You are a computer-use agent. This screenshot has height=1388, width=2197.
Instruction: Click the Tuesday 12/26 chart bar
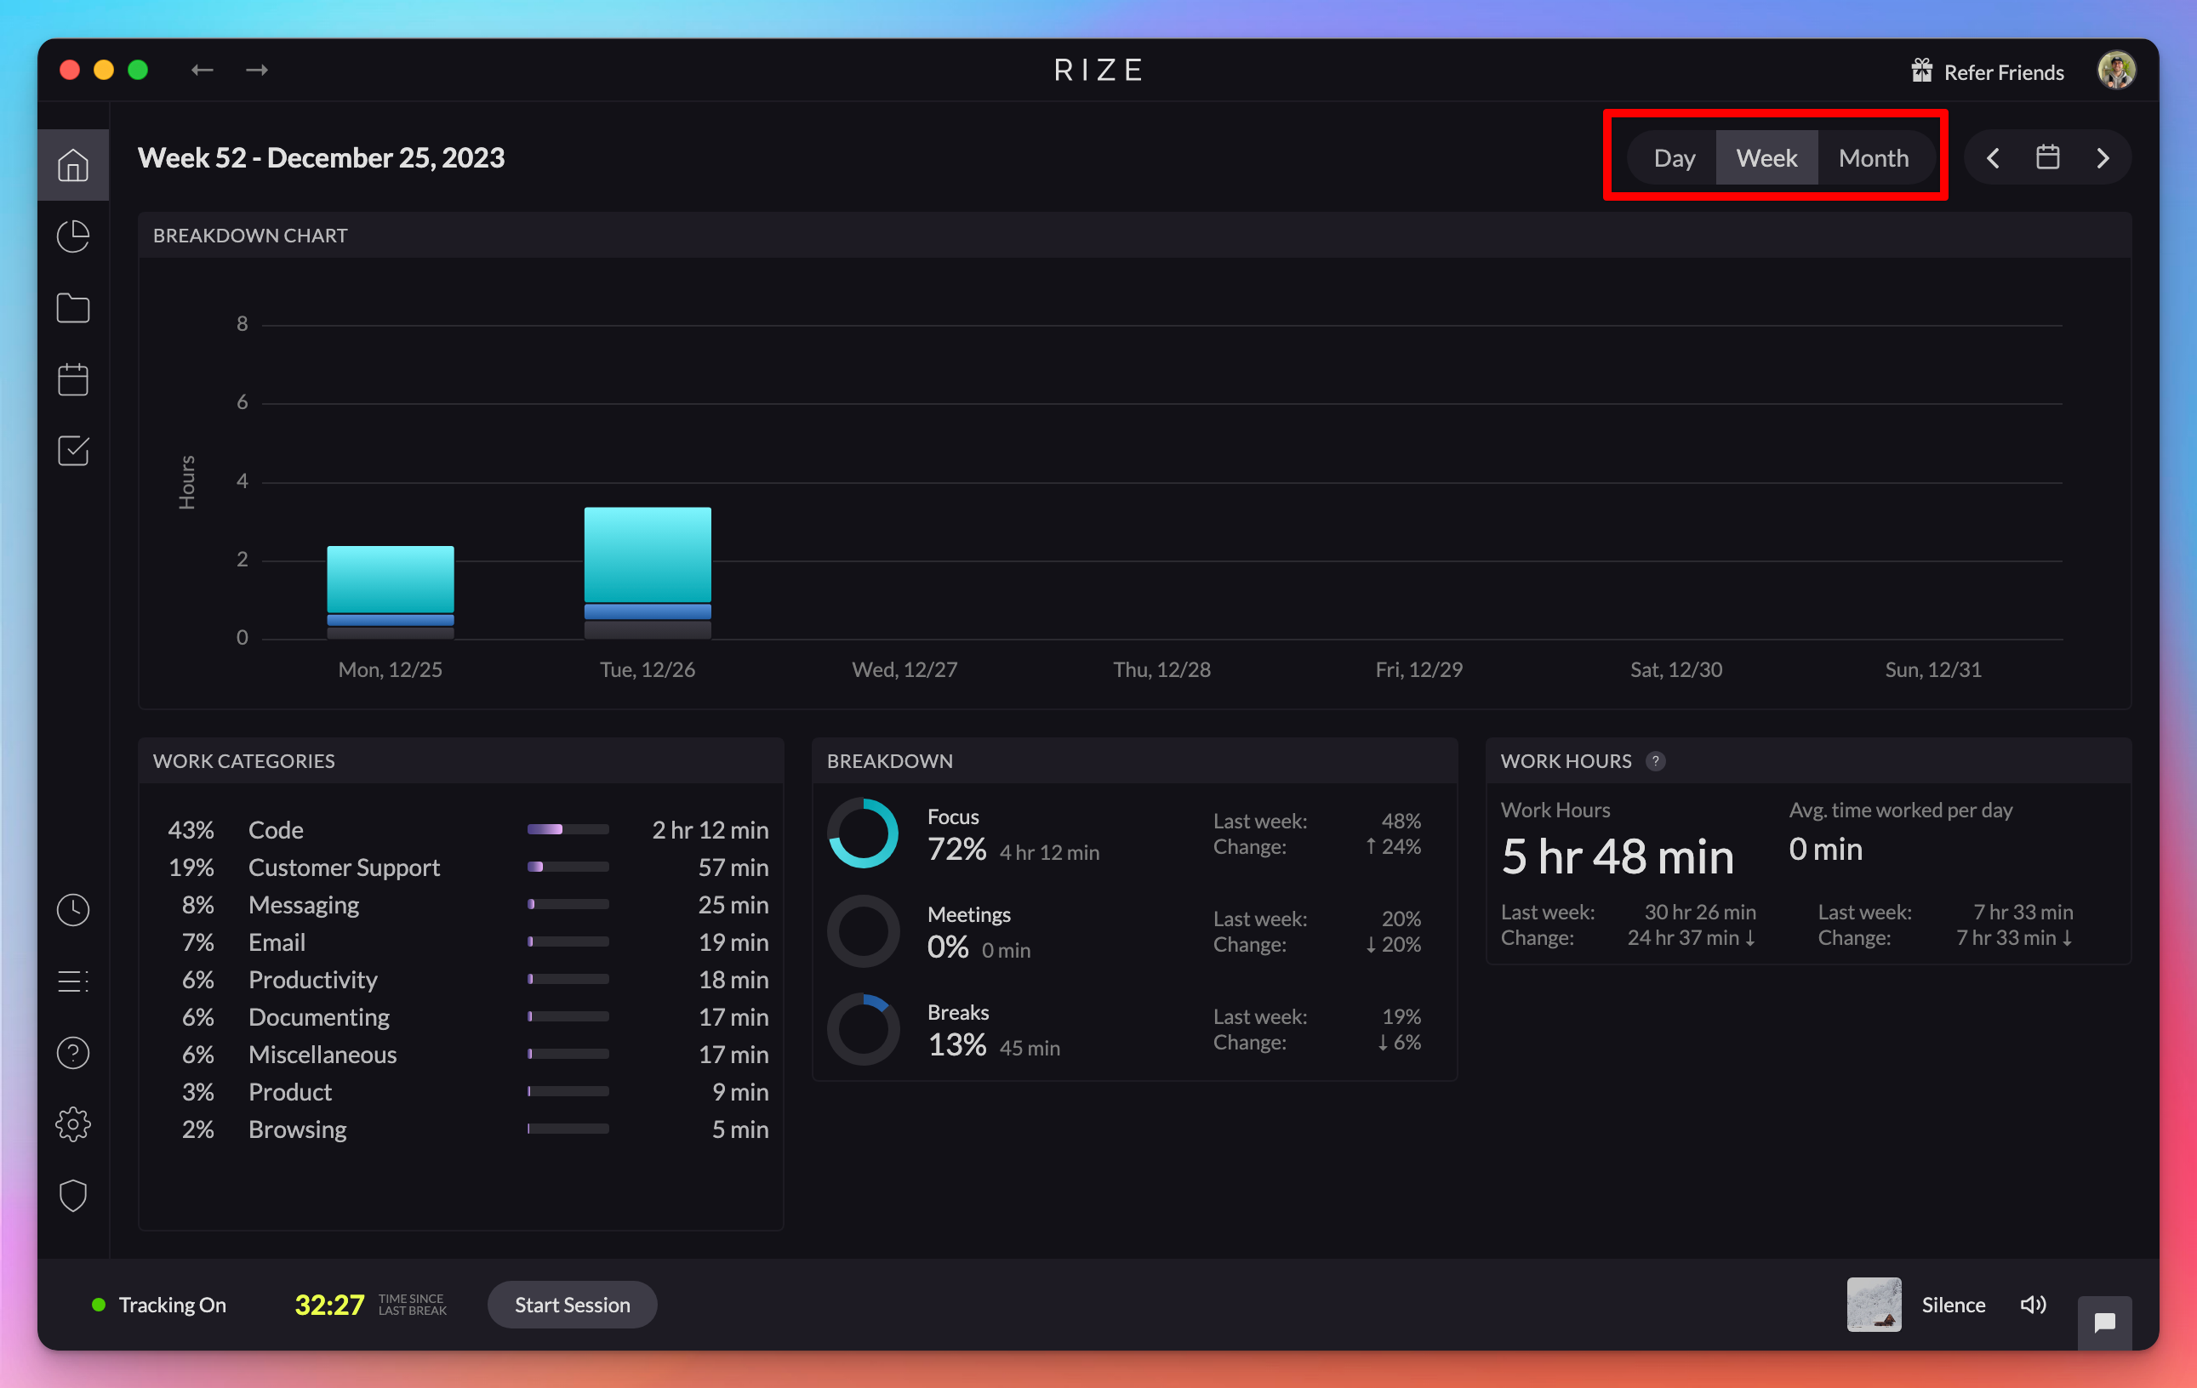coord(648,572)
